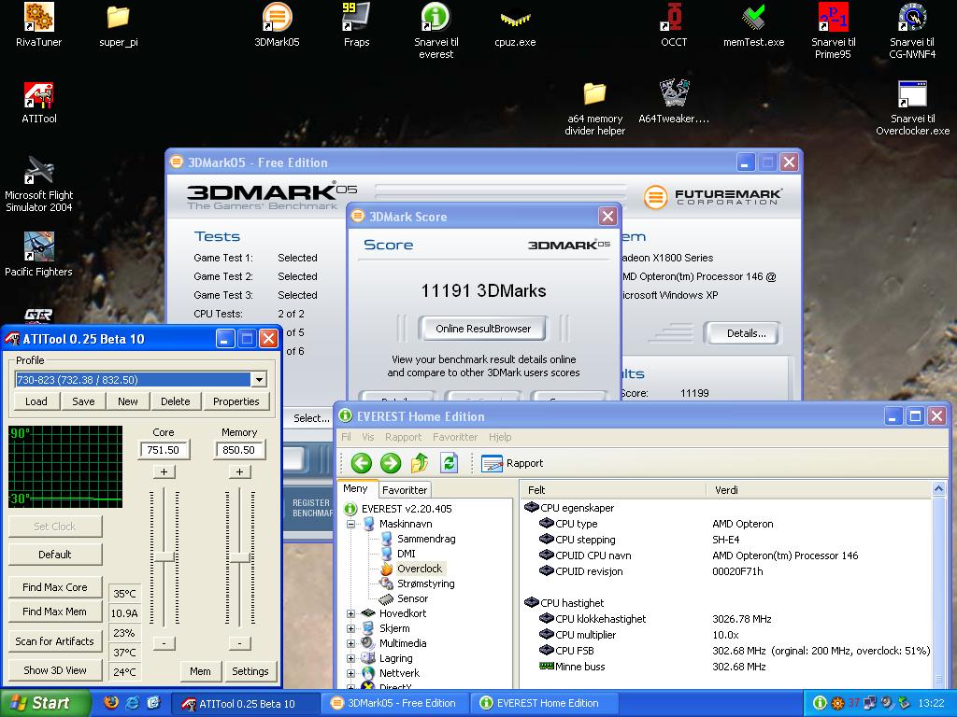Launch cpuz.exe from the desktop
This screenshot has height=717, width=957.
515,27
